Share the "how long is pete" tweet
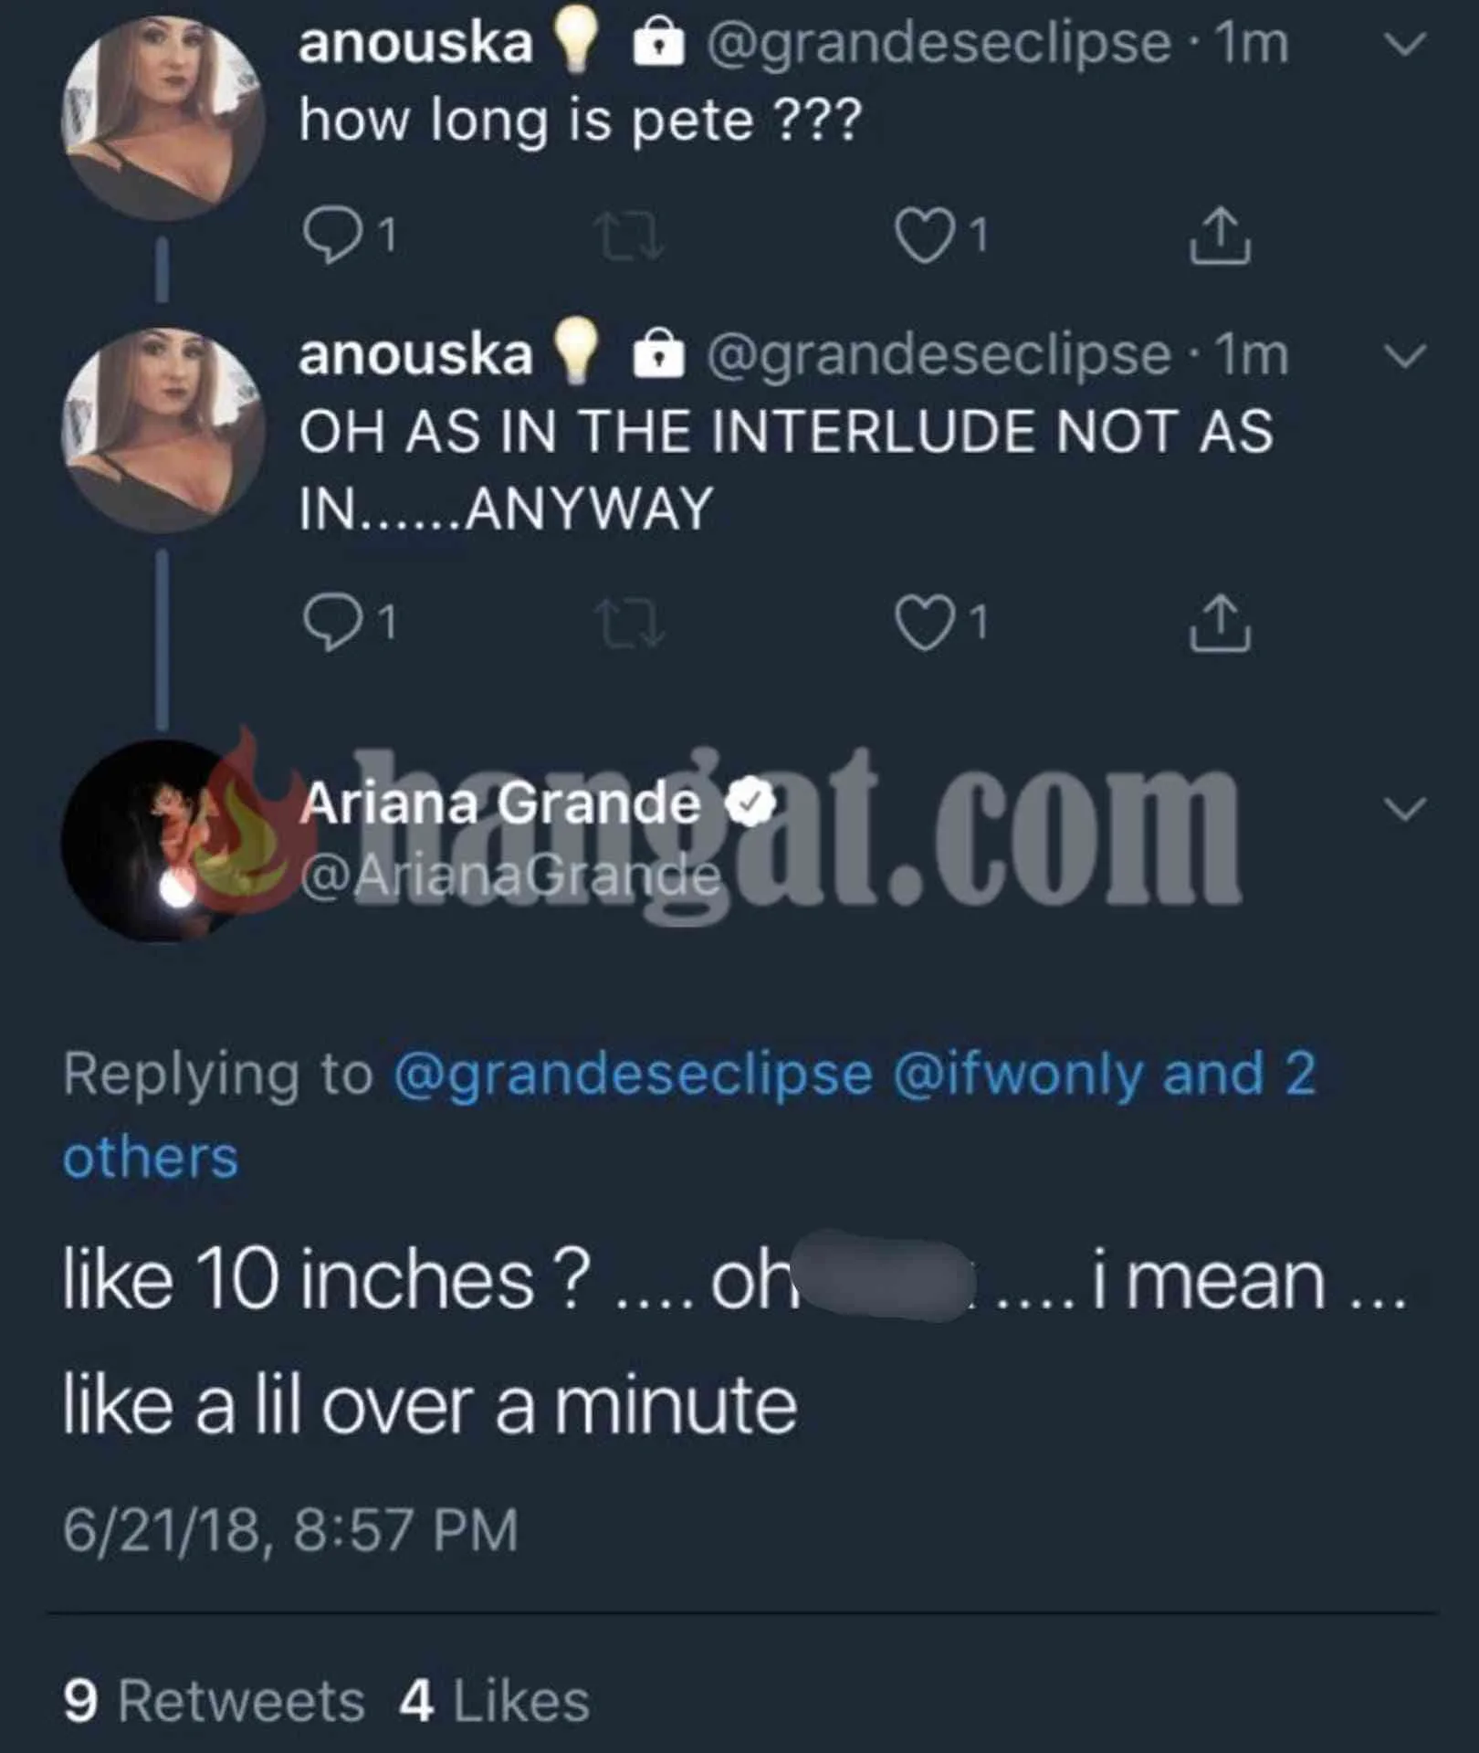1479x1753 pixels. coord(1219,236)
